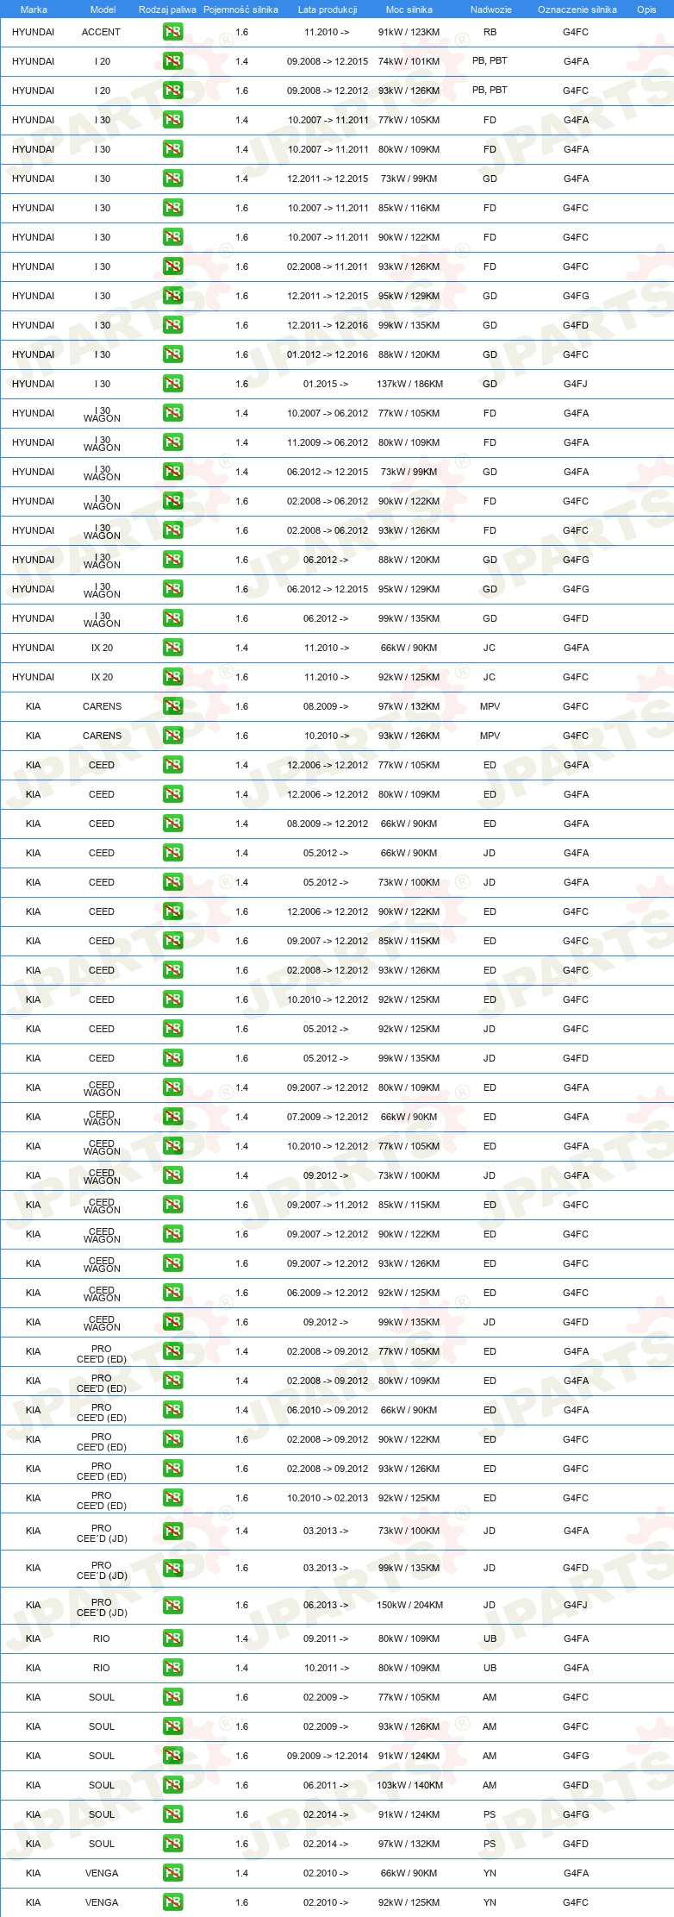Select the 85kW / 116KM power cell
Image resolution: width=674 pixels, height=1917 pixels.
coord(409,208)
